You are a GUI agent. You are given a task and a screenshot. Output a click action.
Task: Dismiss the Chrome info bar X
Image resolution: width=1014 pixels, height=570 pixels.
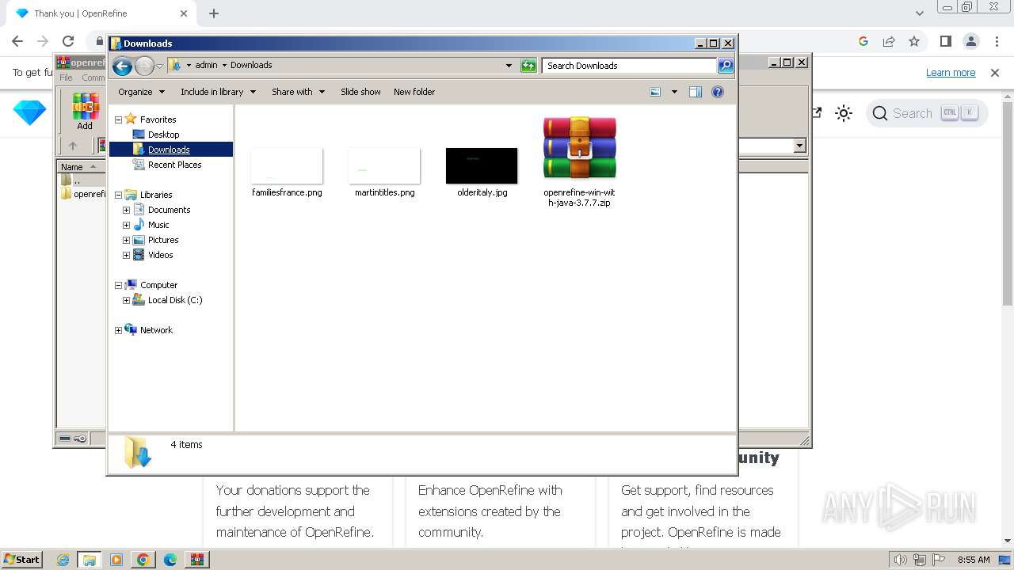[x=995, y=72]
